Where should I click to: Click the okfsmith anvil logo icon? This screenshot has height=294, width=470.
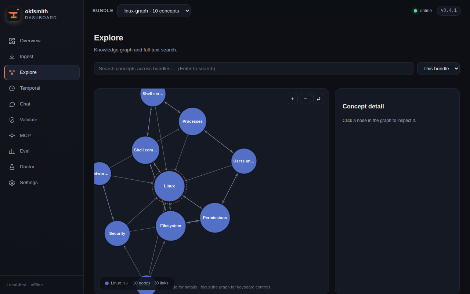(x=14, y=14)
